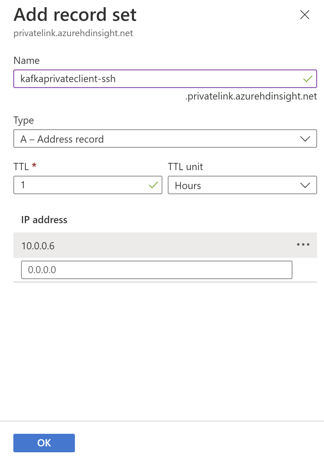Close the Add record set panel
This screenshot has width=324, height=461.
(305, 15)
